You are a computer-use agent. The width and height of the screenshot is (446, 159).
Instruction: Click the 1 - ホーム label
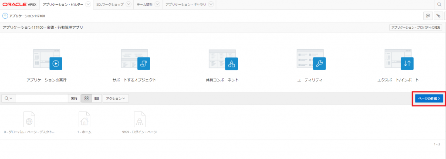[x=84, y=132]
